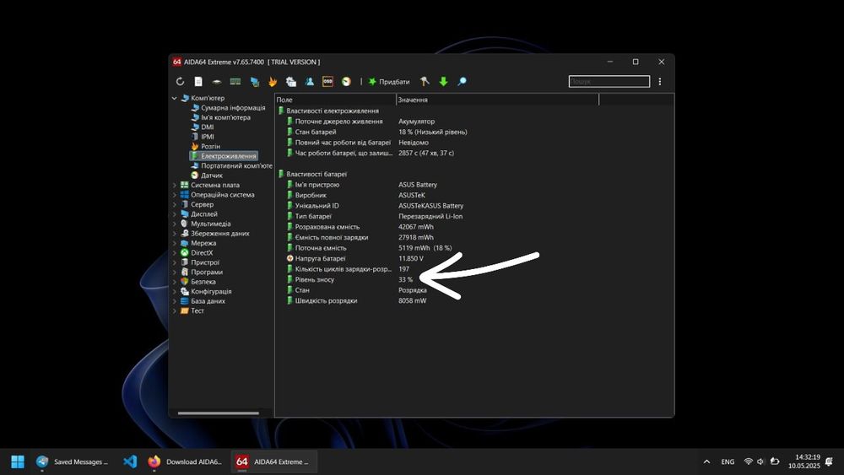The image size is (844, 475).
Task: Expand the Мультимедіа tree node
Action: (x=175, y=224)
